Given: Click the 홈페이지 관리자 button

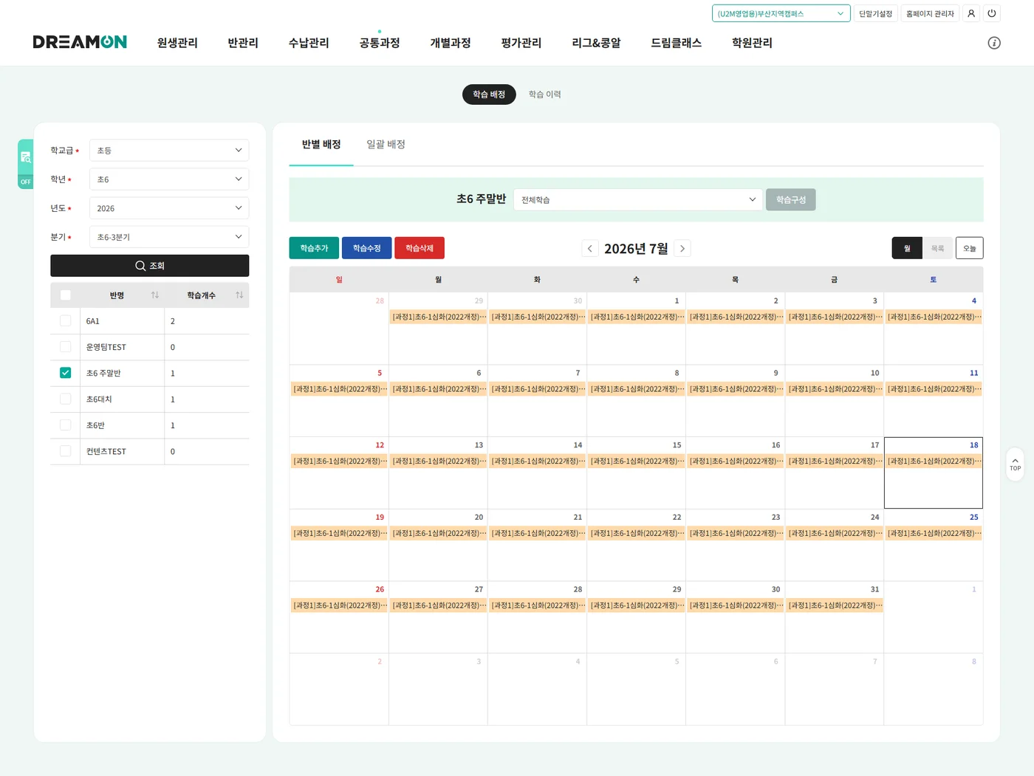Looking at the screenshot, I should [x=930, y=13].
